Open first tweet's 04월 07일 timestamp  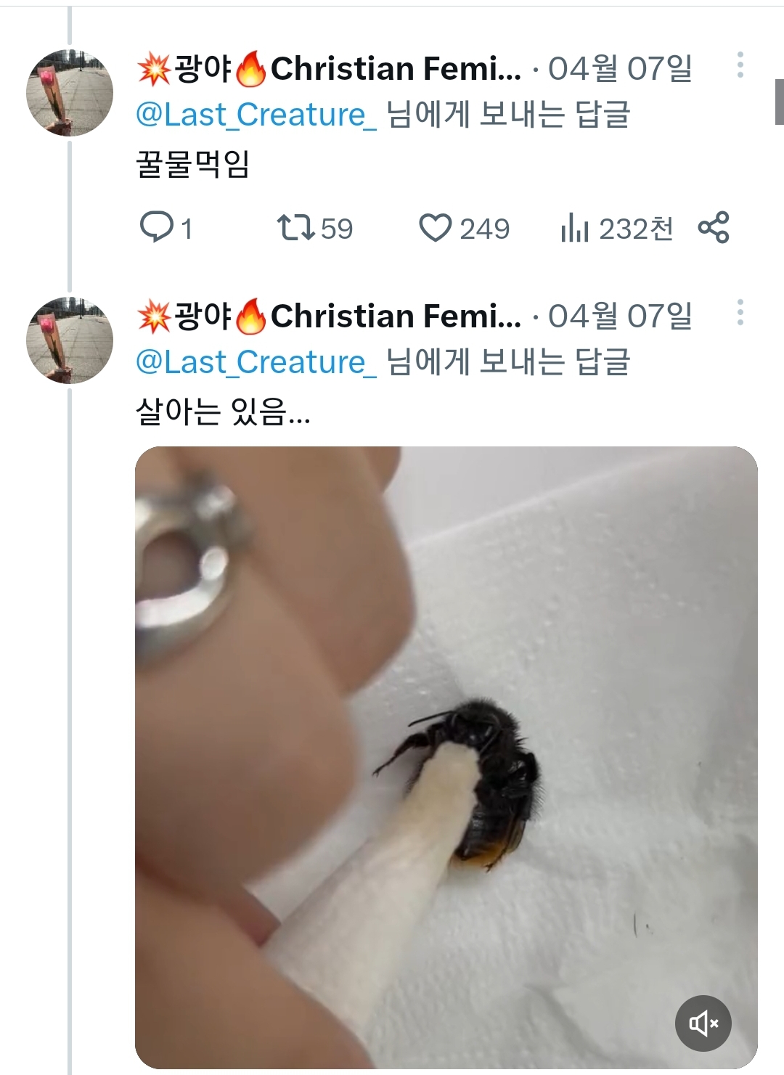tap(620, 69)
